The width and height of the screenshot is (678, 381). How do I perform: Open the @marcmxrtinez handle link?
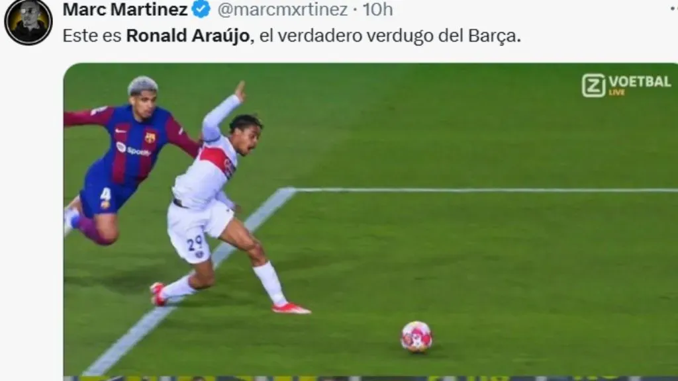pos(282,9)
